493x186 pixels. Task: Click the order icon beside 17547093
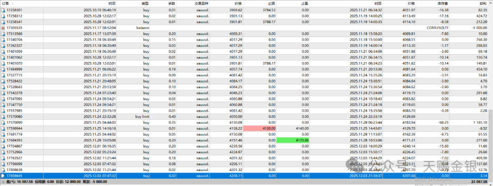pos(3,98)
